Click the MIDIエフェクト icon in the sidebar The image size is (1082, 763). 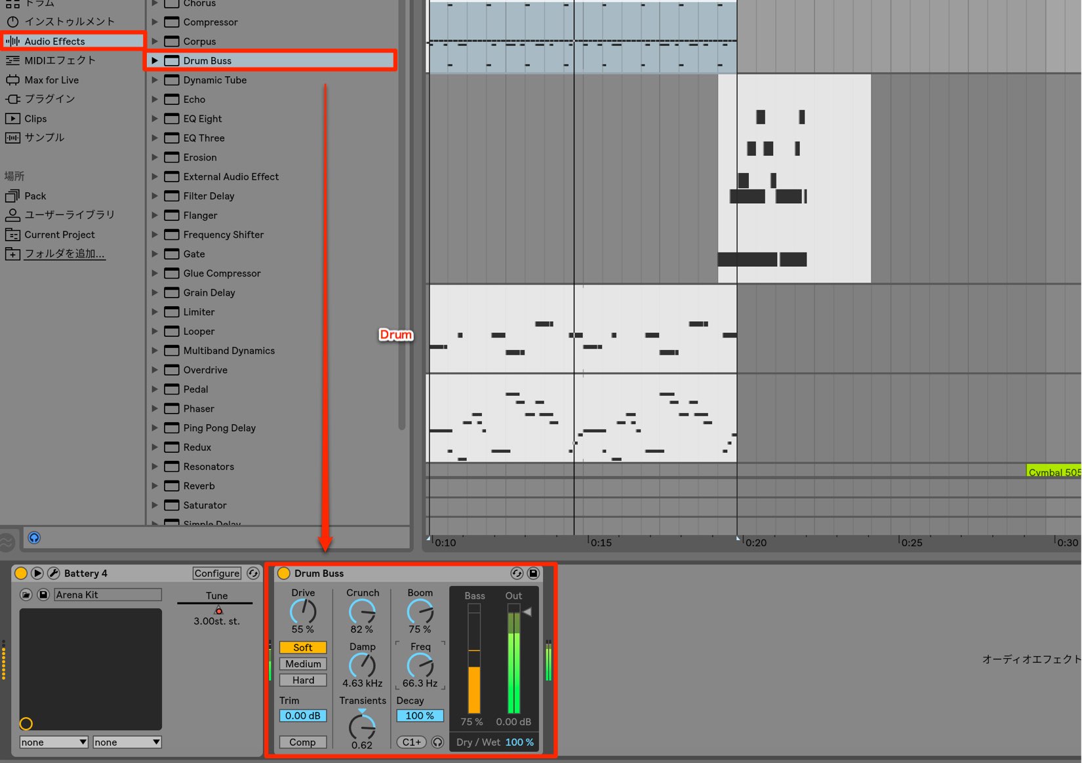12,60
